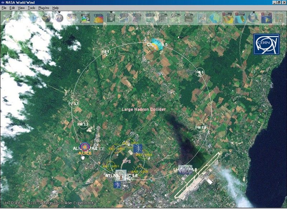Click the blue square icon below ATLAS
Viewport: 287px width, 209px height.
tap(117, 185)
